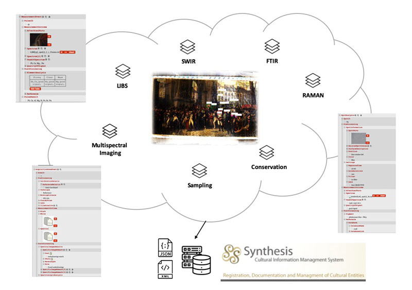The height and width of the screenshot is (290, 412).
Task: Open the Spectral files thumbnail
Action: pyautogui.click(x=48, y=237)
